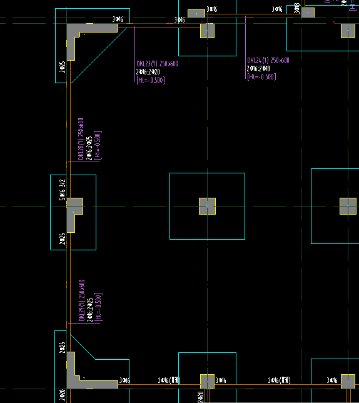
Task: Pick the height note under DKL23 rebar text
Action: (x=151, y=80)
